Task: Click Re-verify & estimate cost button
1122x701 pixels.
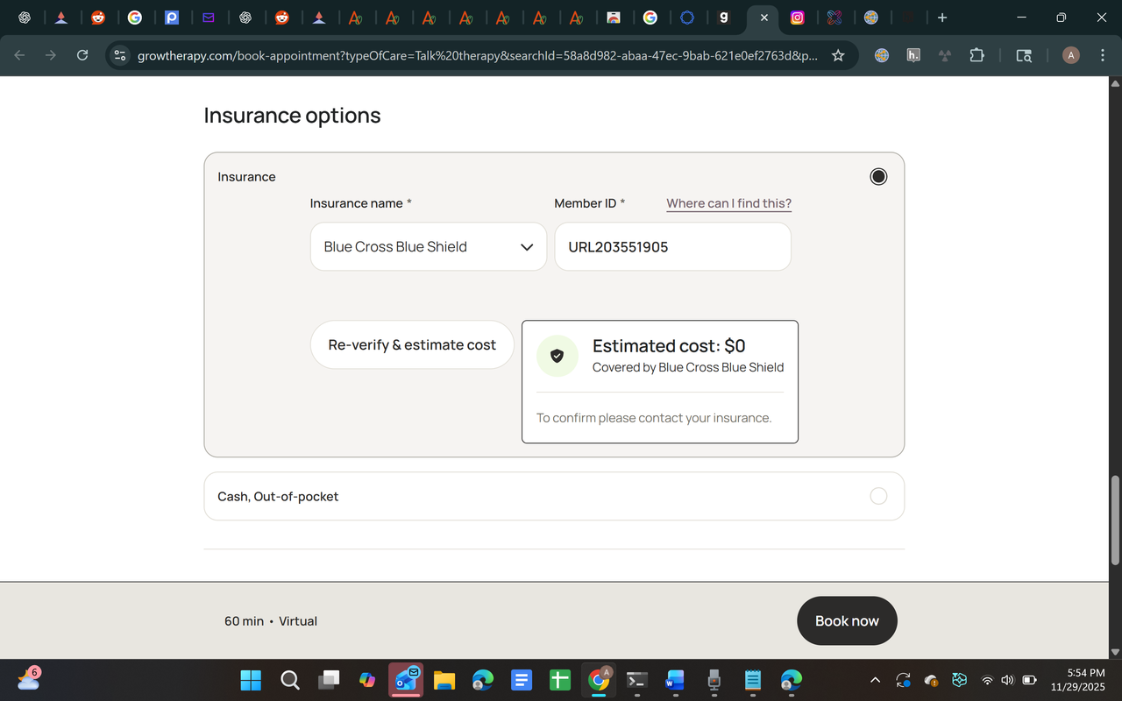Action: [x=412, y=345]
